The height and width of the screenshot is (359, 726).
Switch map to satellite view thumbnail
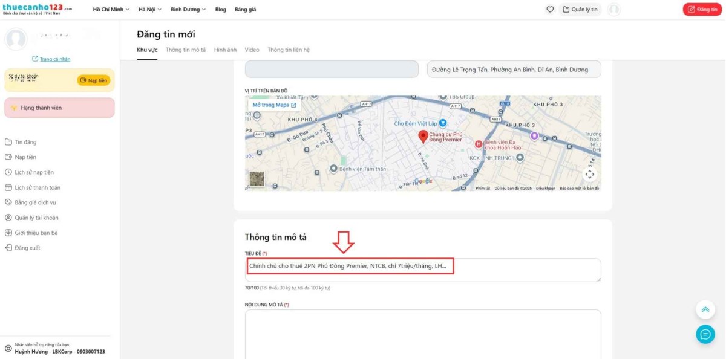(257, 179)
